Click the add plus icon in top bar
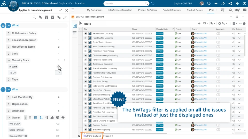 (216, 3)
